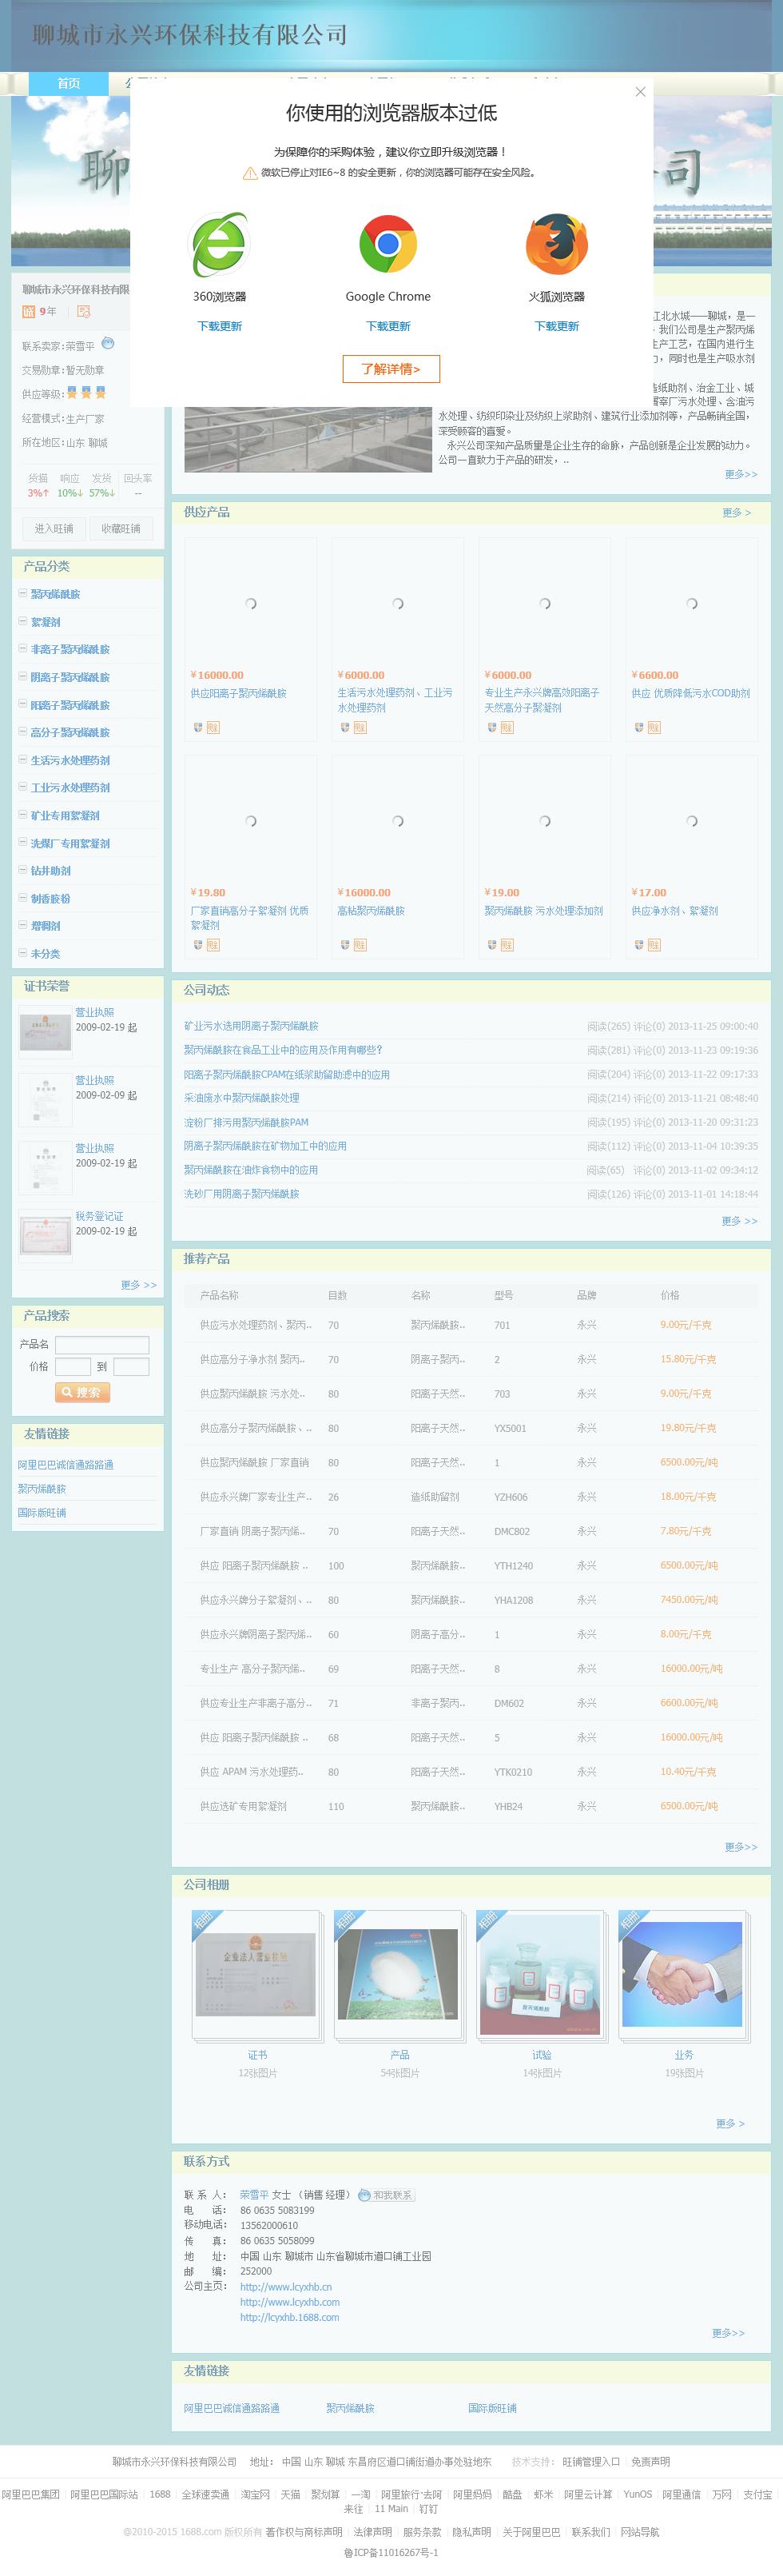Open the 供应阳离子聚丙烯酰胺 product title
This screenshot has width=783, height=2576.
coord(238,693)
